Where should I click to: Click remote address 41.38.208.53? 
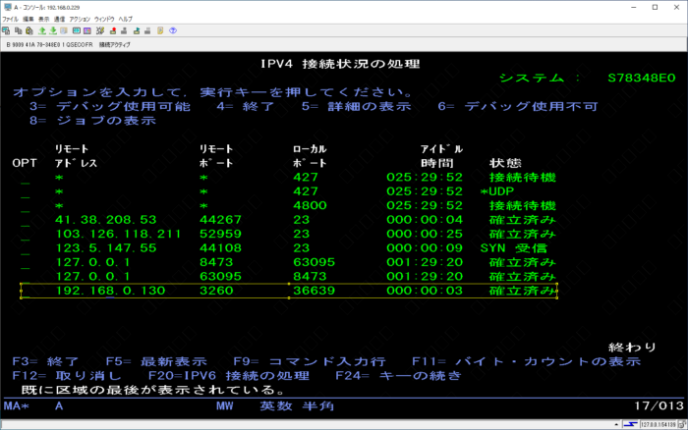106,220
